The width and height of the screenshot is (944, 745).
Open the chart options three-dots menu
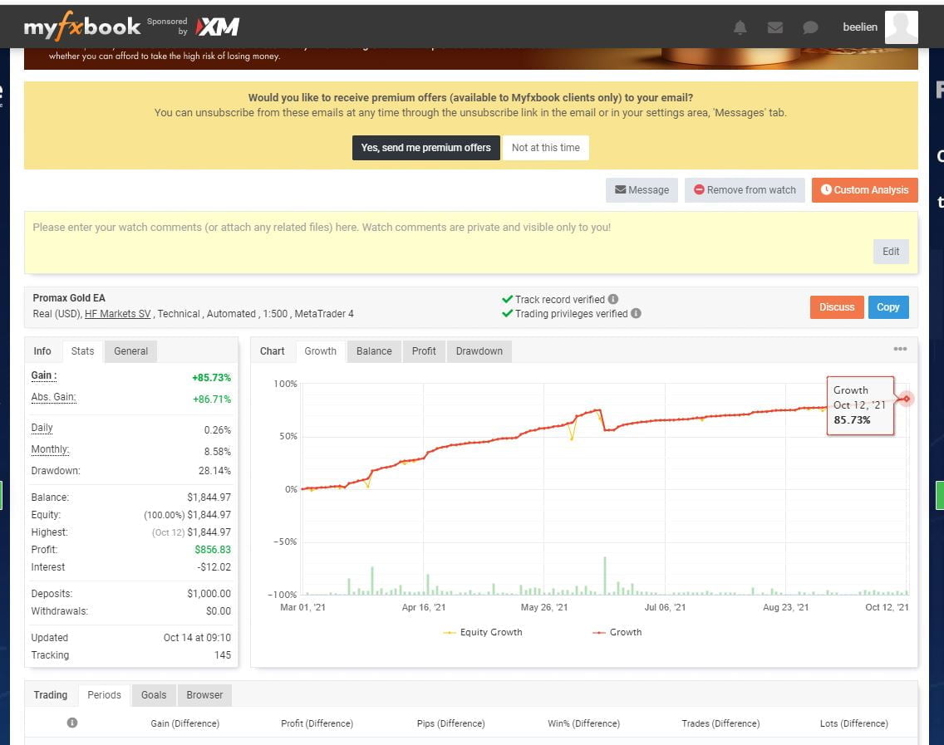click(x=900, y=350)
